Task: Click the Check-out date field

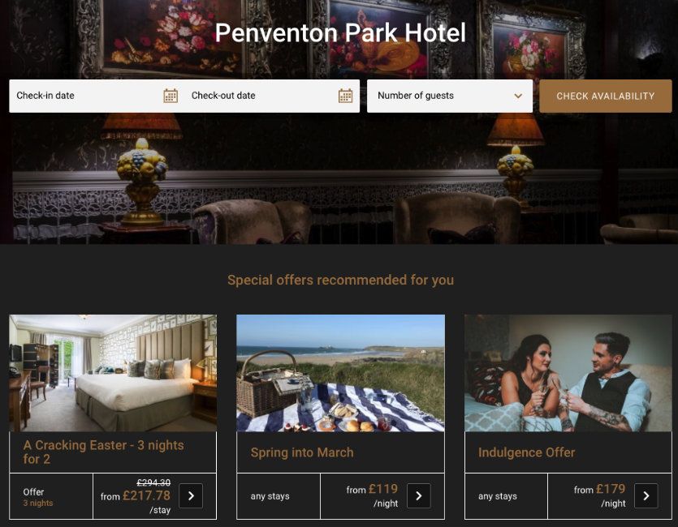Action: pyautogui.click(x=272, y=96)
